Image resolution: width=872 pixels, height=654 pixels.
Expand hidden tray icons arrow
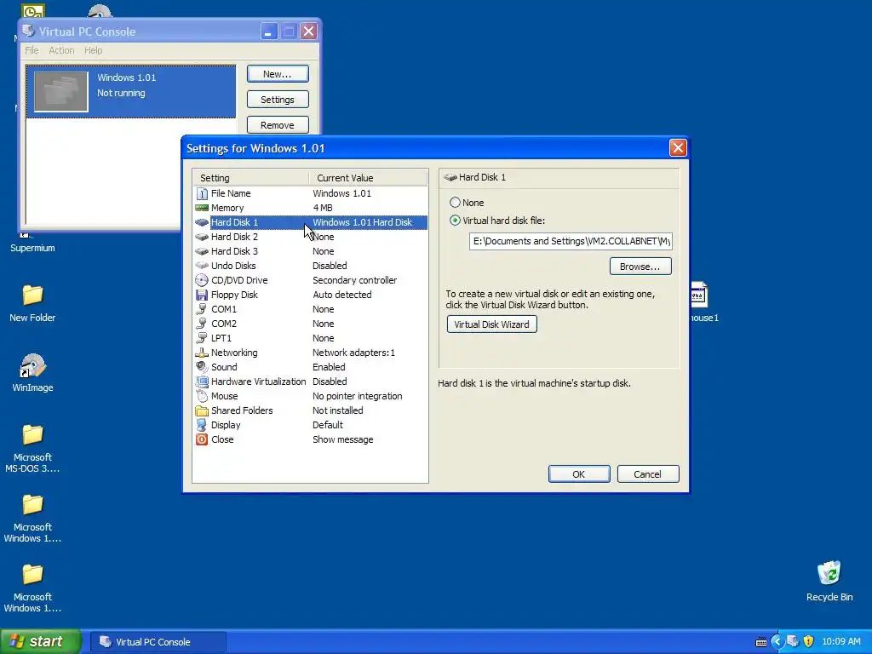[x=777, y=642]
